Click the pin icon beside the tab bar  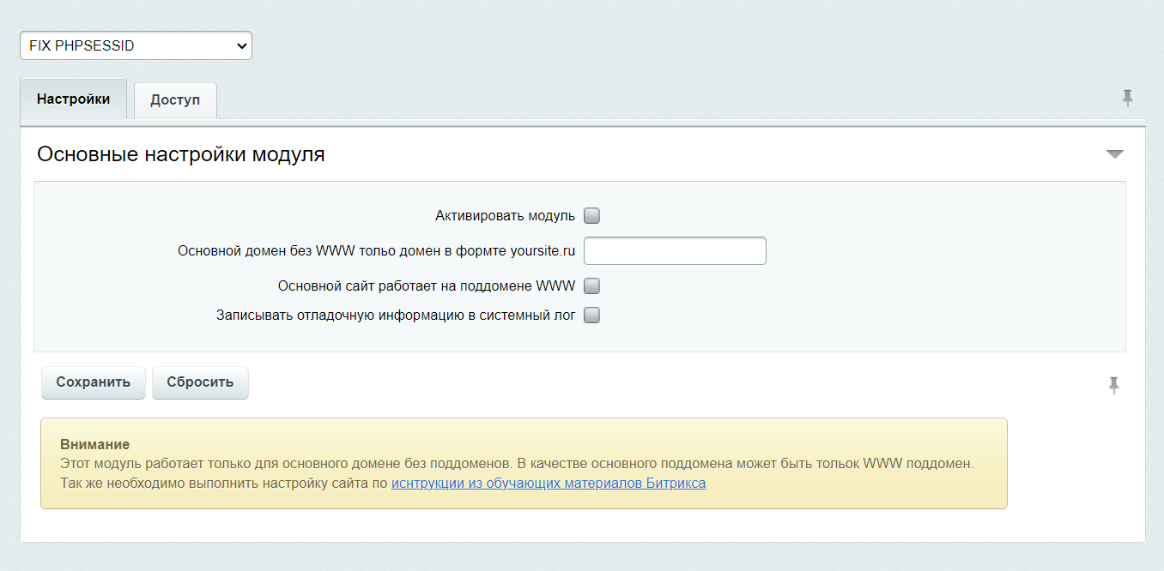coord(1127,98)
